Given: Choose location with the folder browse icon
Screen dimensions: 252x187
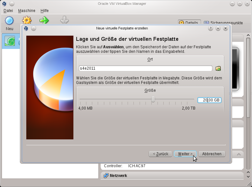Looking at the screenshot, I should coord(218,68).
